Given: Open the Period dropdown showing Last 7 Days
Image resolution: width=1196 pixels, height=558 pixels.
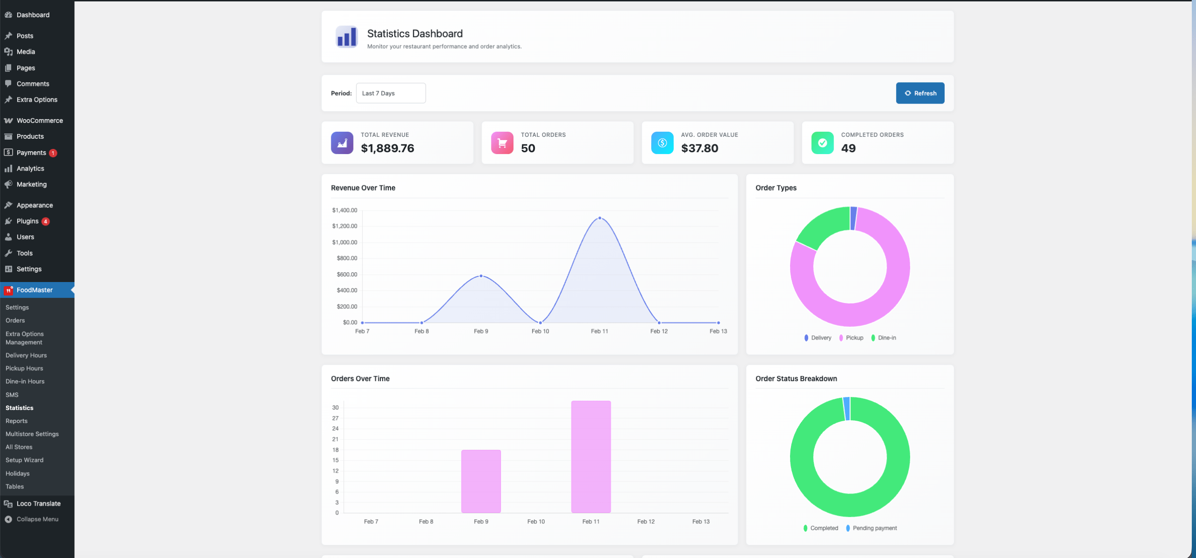Looking at the screenshot, I should pos(391,93).
